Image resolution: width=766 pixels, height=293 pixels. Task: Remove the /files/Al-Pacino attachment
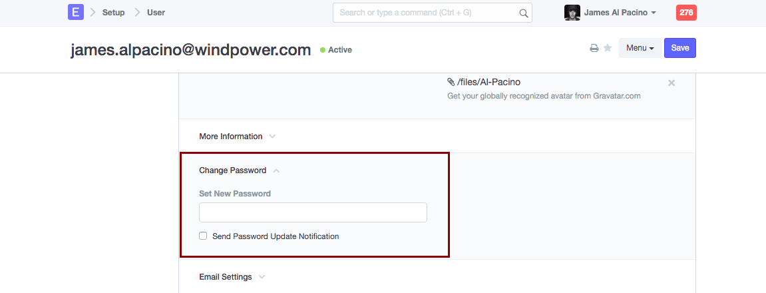(671, 83)
